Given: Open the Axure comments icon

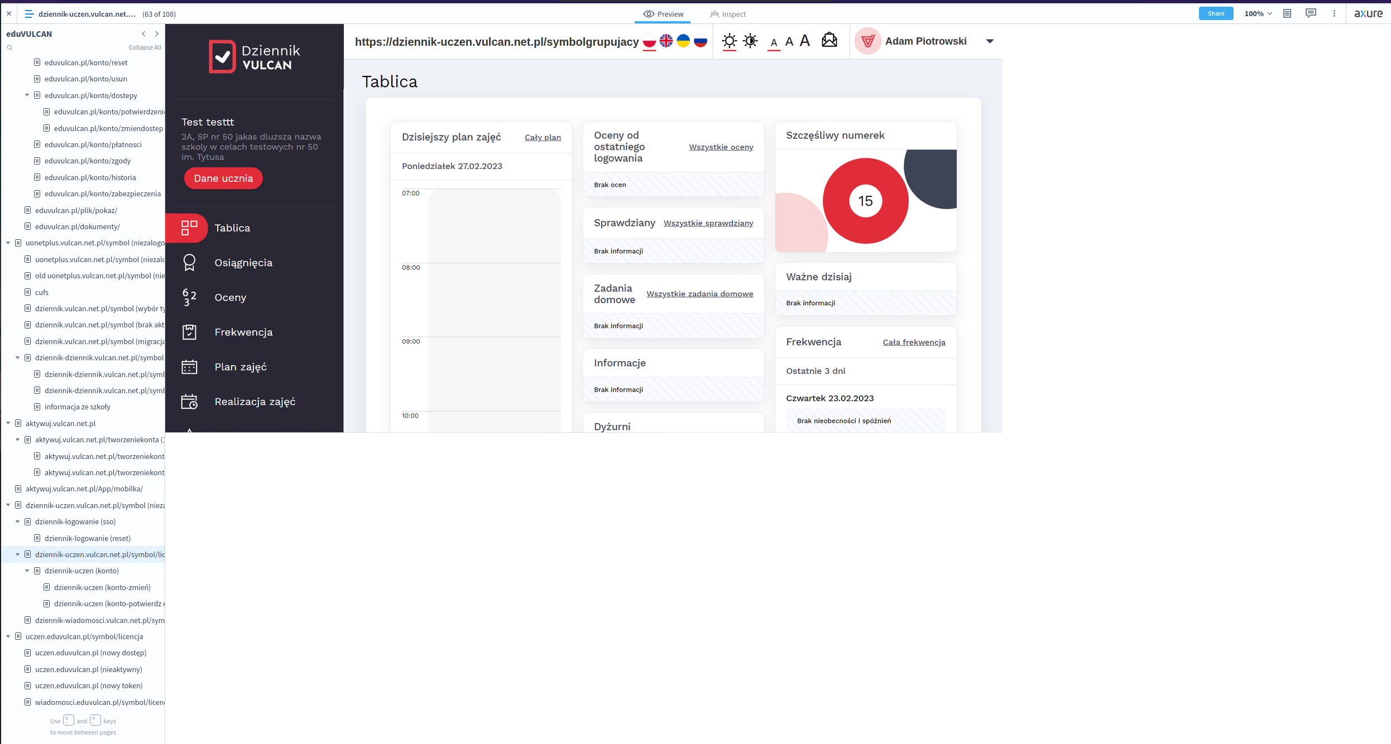Looking at the screenshot, I should (1311, 13).
